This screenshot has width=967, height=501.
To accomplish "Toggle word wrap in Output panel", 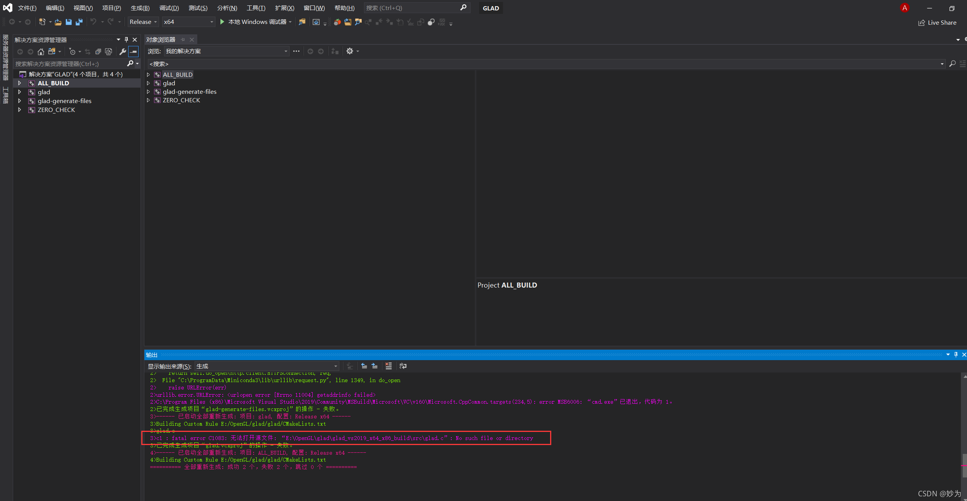I will (403, 366).
